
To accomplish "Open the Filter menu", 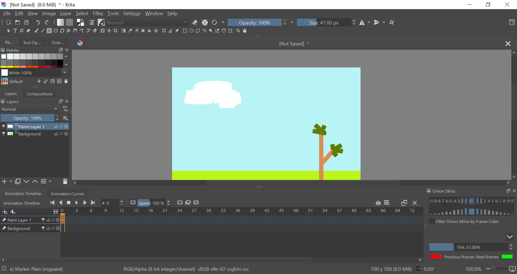I will click(98, 13).
